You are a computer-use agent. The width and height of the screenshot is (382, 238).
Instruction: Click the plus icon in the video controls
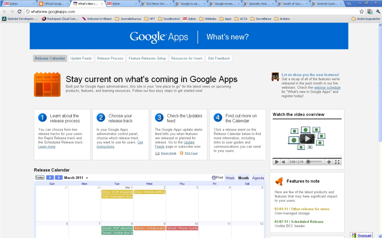click(329, 162)
